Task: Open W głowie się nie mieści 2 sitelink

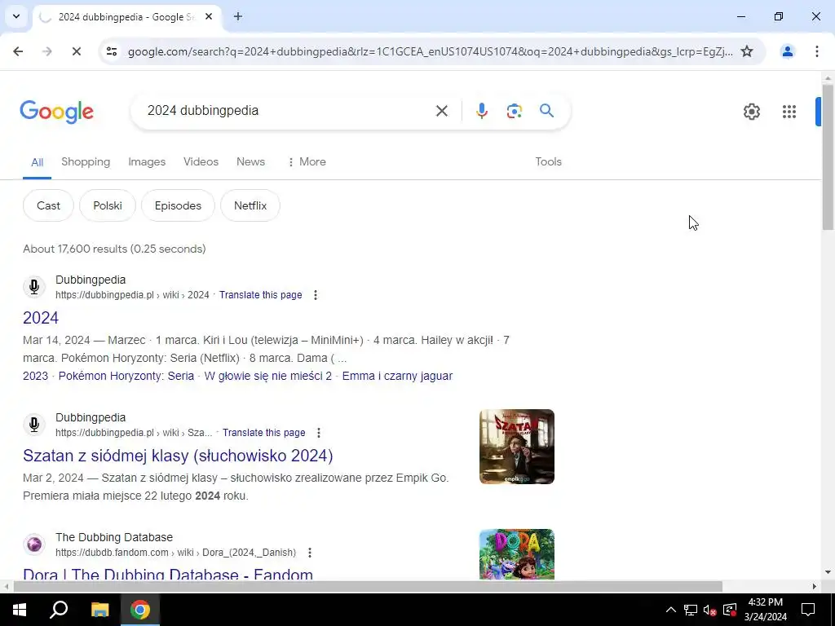Action: point(267,376)
